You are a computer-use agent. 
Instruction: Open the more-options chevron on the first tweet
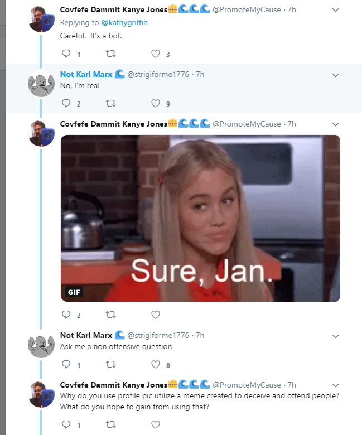click(x=336, y=10)
